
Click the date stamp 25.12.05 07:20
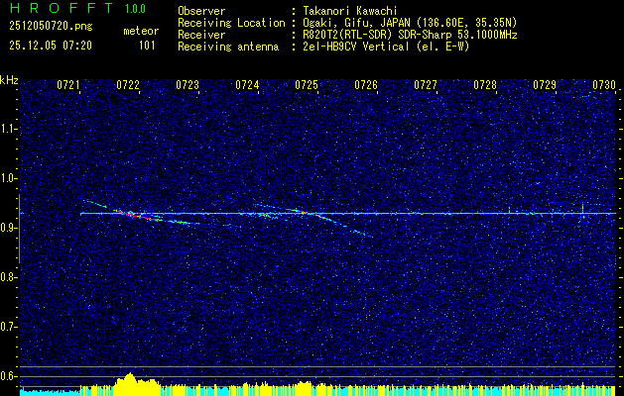pos(51,46)
